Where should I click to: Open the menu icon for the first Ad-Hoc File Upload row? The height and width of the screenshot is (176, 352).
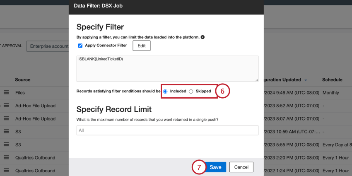(x=6, y=106)
